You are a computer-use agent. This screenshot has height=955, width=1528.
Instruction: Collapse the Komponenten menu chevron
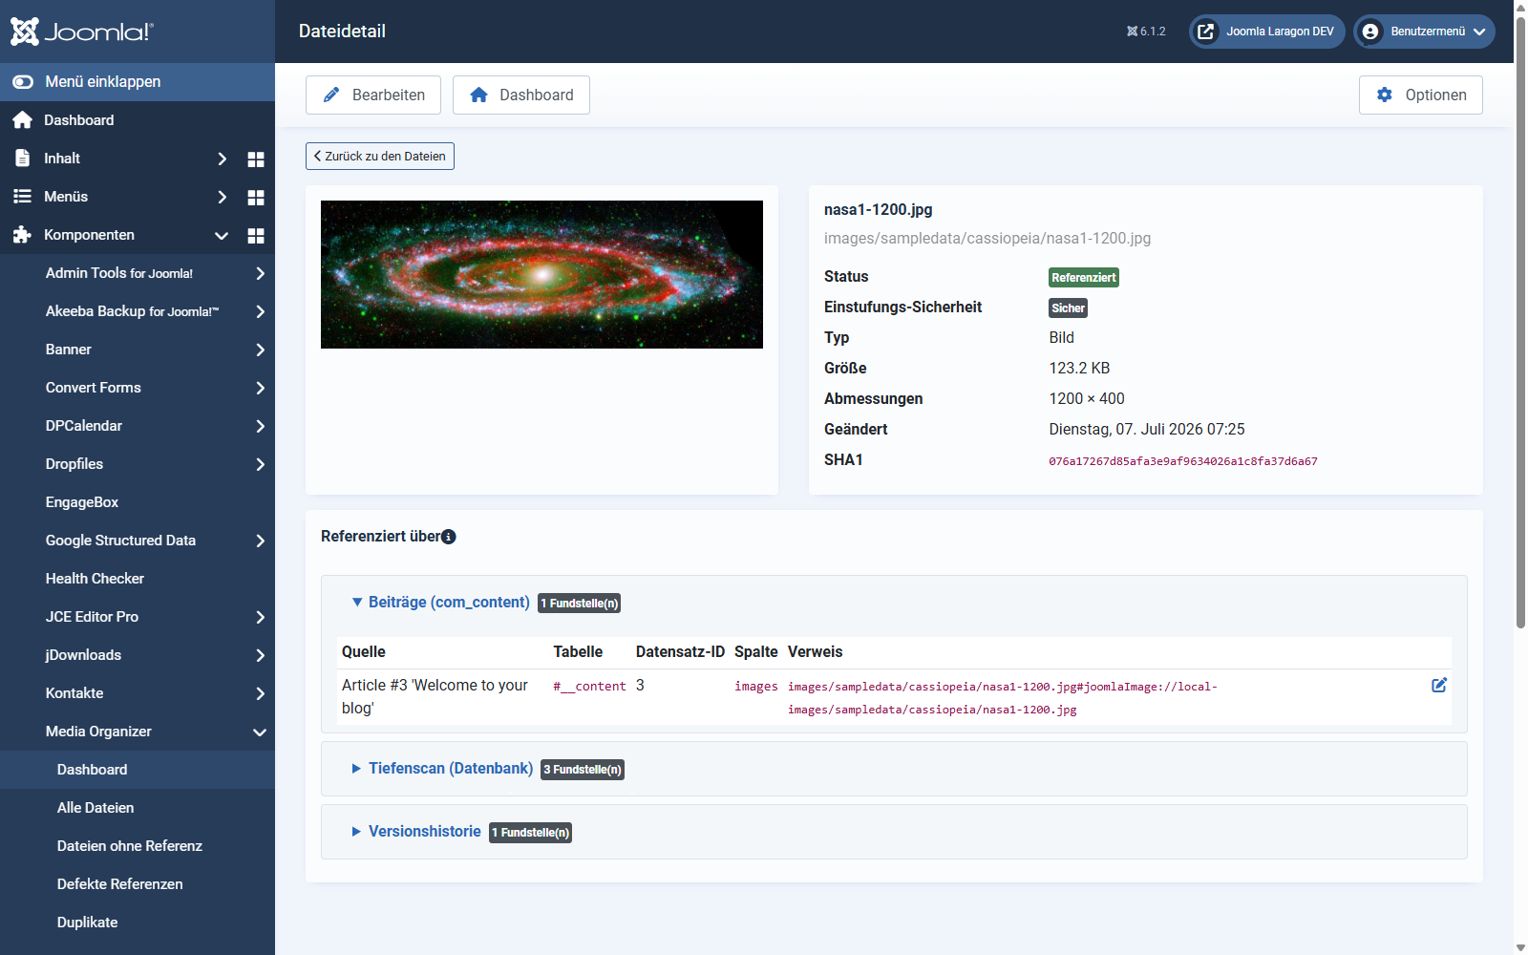(x=222, y=235)
